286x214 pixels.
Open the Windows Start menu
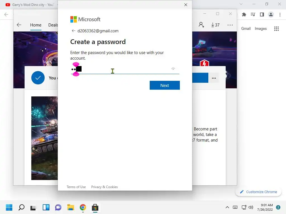pos(9,207)
